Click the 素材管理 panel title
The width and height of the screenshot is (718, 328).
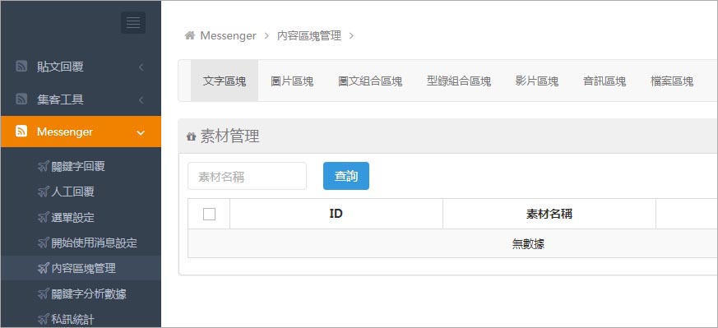coord(229,136)
